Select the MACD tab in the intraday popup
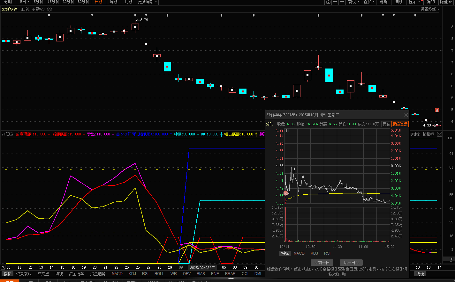 point(299,253)
